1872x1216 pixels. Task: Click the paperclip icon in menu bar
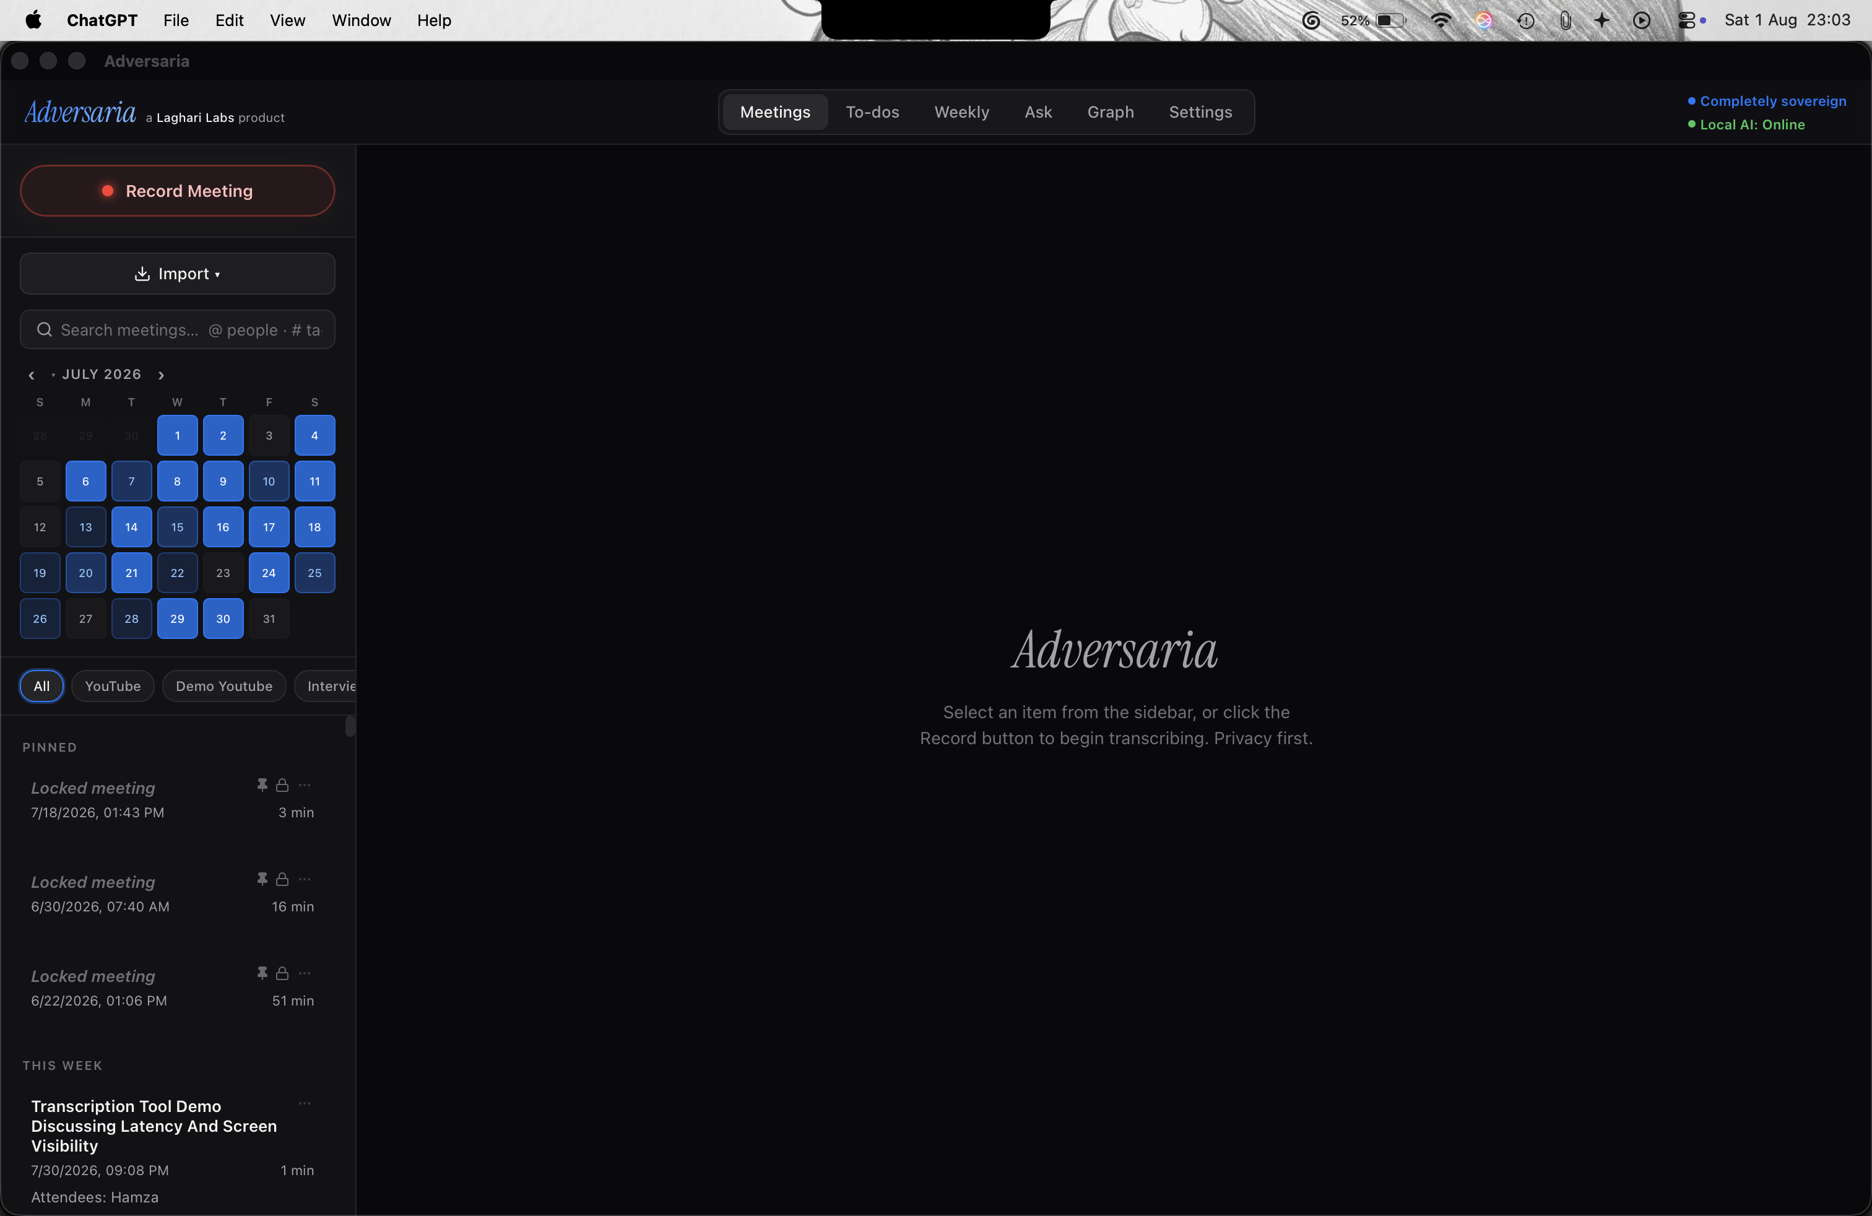tap(1565, 20)
